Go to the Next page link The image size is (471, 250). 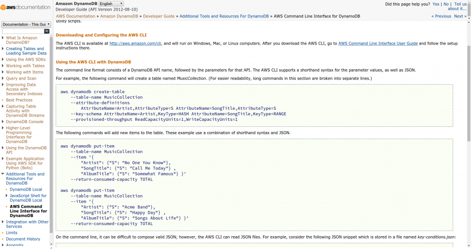[460, 16]
